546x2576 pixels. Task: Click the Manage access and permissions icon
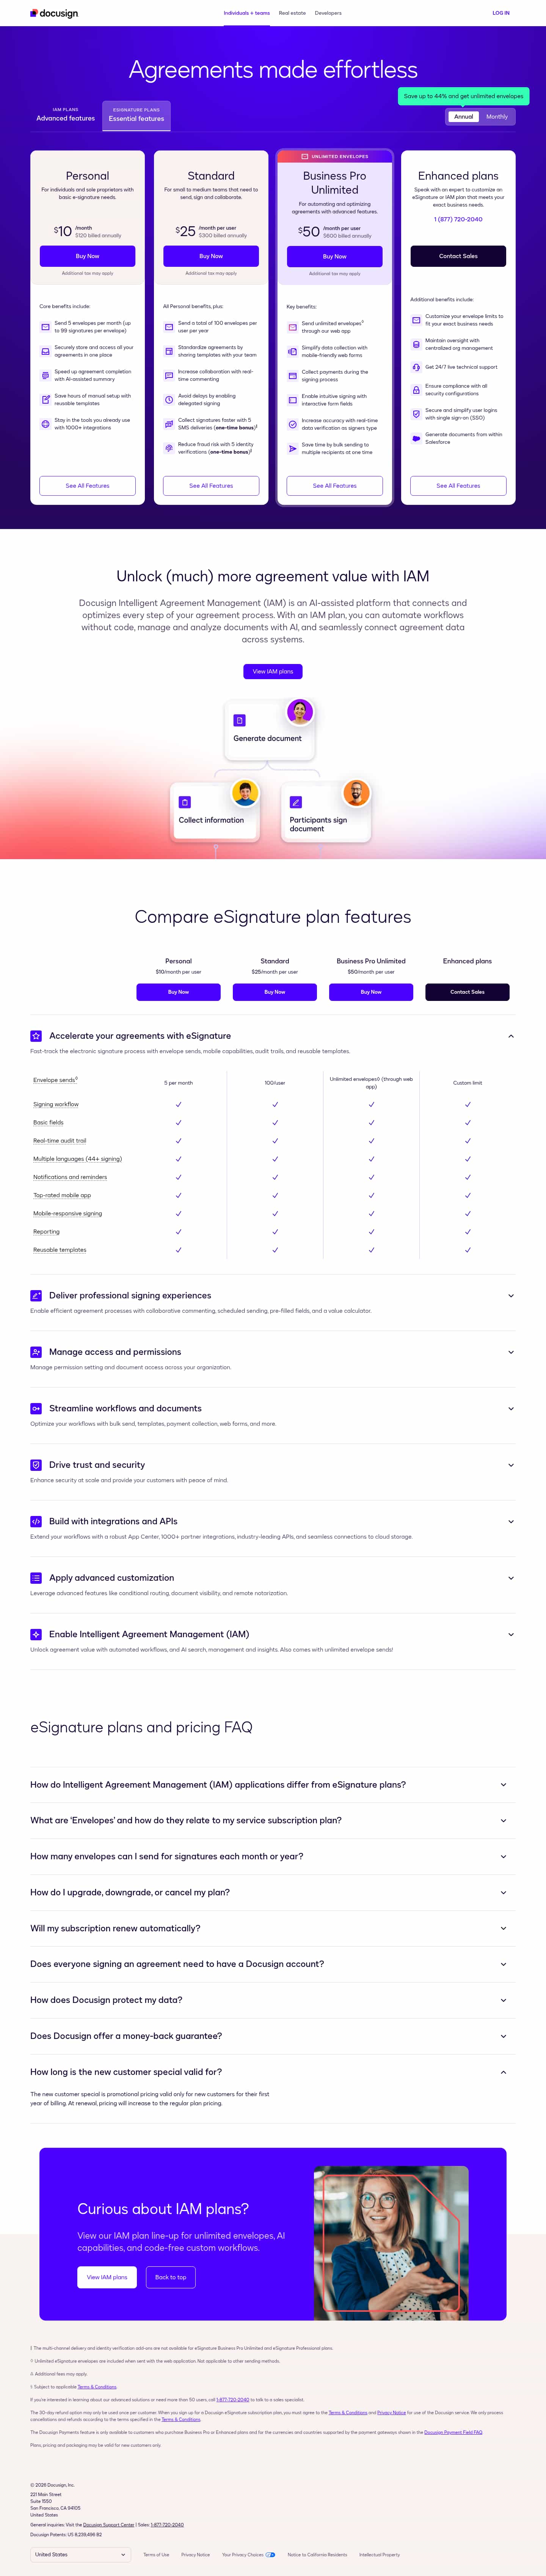36,1351
